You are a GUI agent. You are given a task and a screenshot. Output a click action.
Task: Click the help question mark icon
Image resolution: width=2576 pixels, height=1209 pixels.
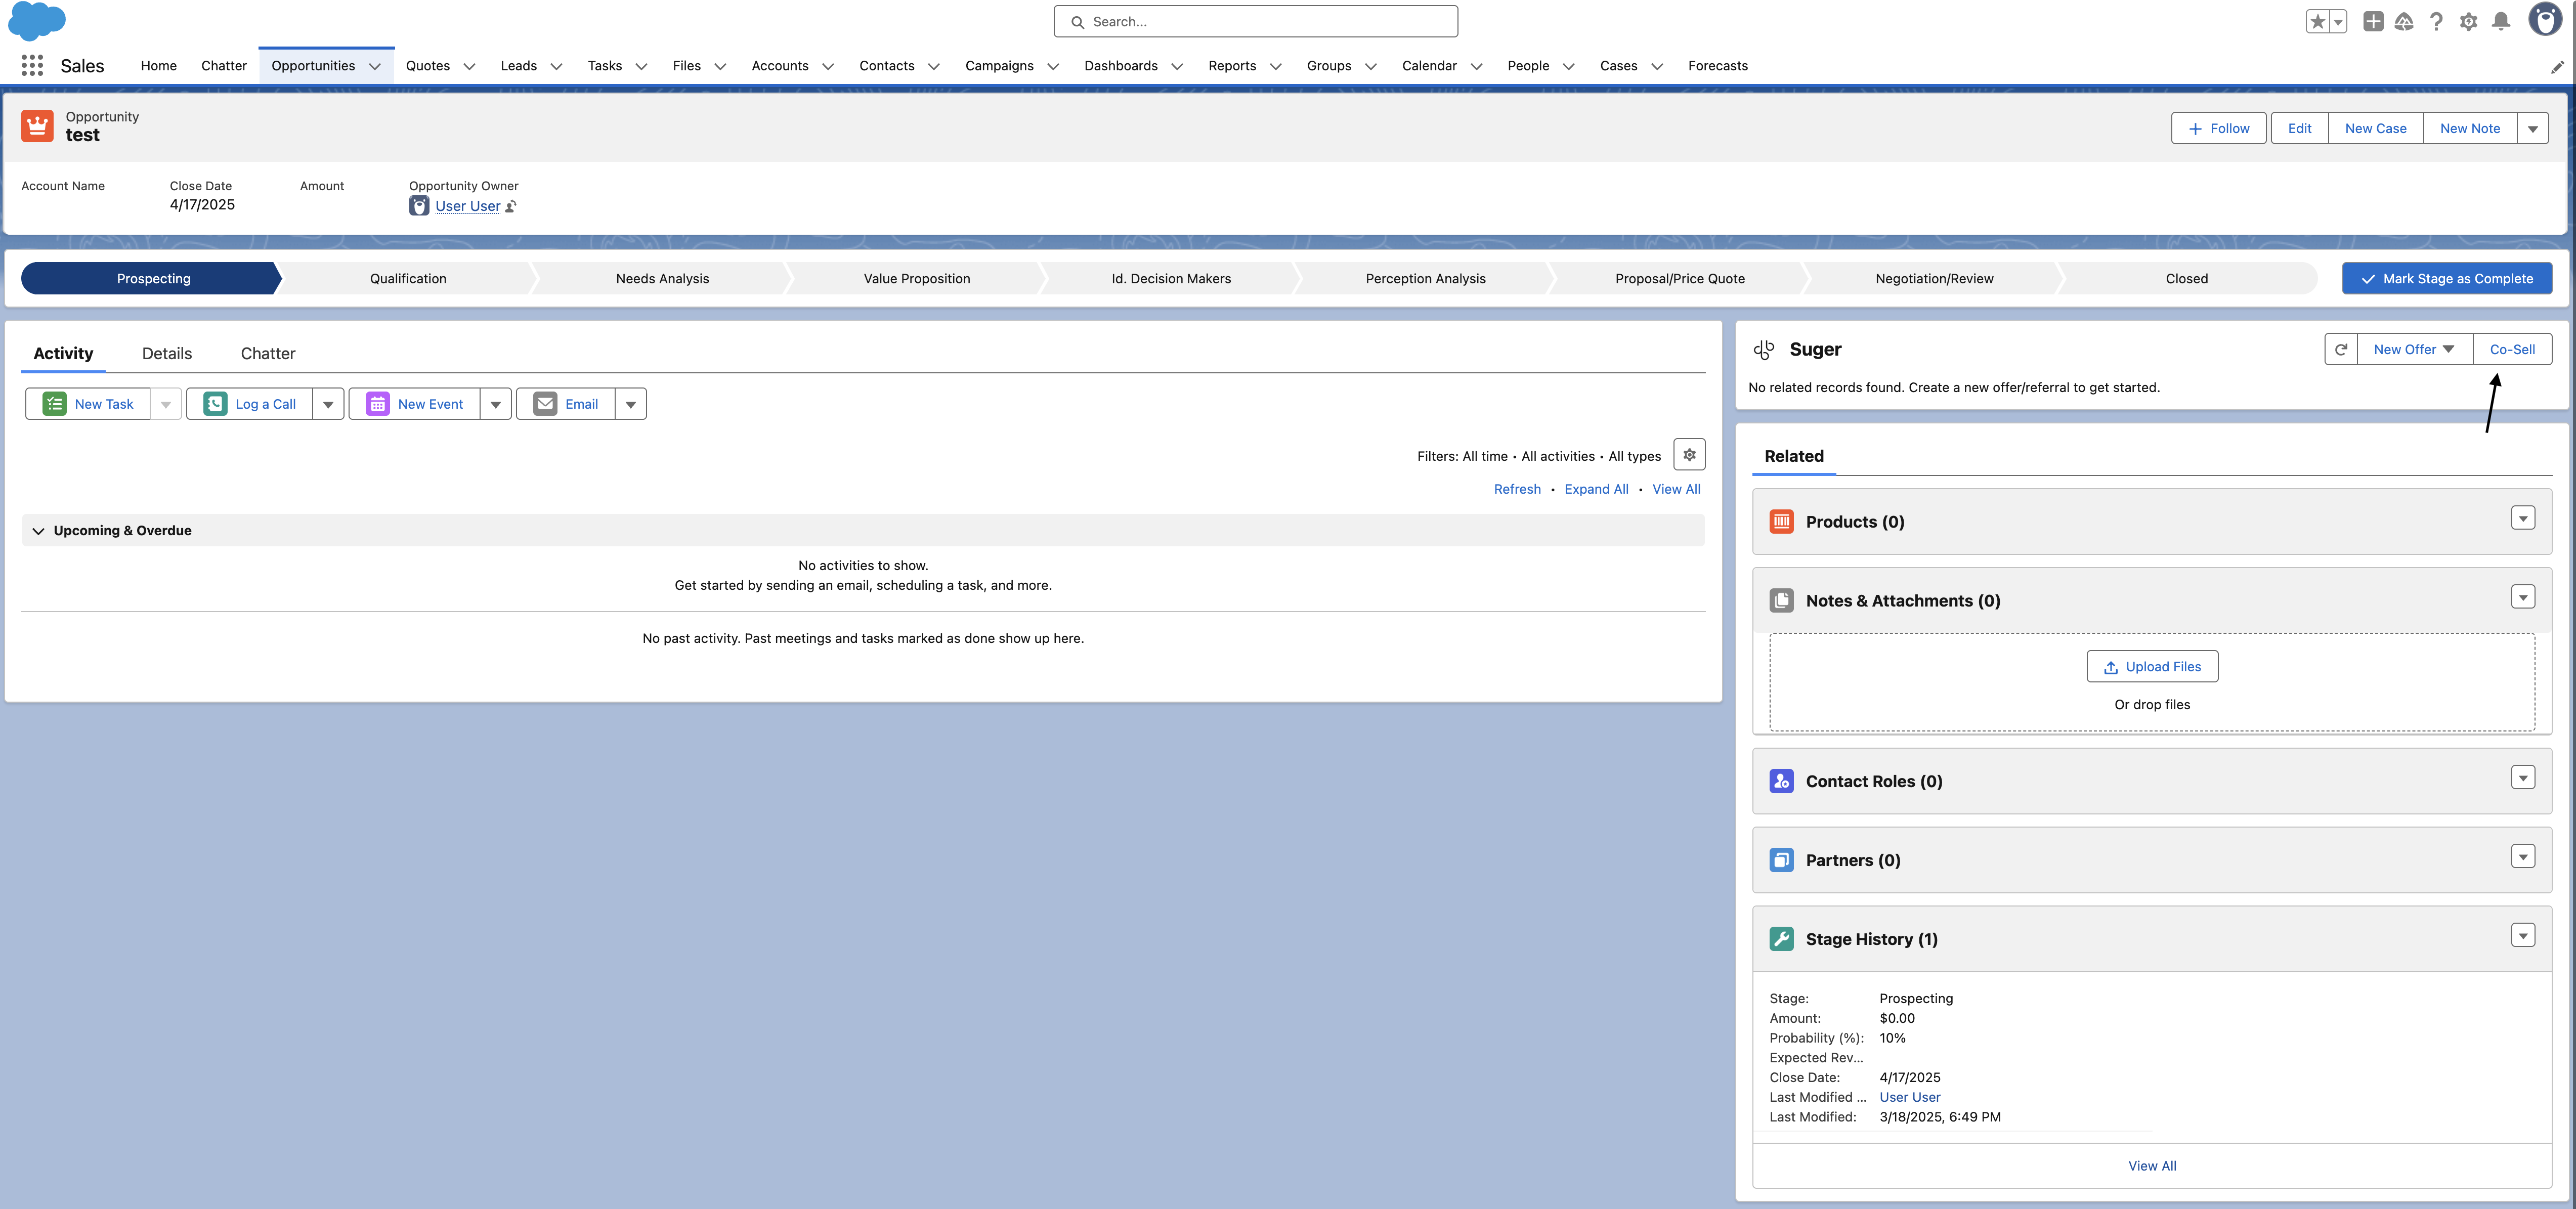[x=2436, y=21]
